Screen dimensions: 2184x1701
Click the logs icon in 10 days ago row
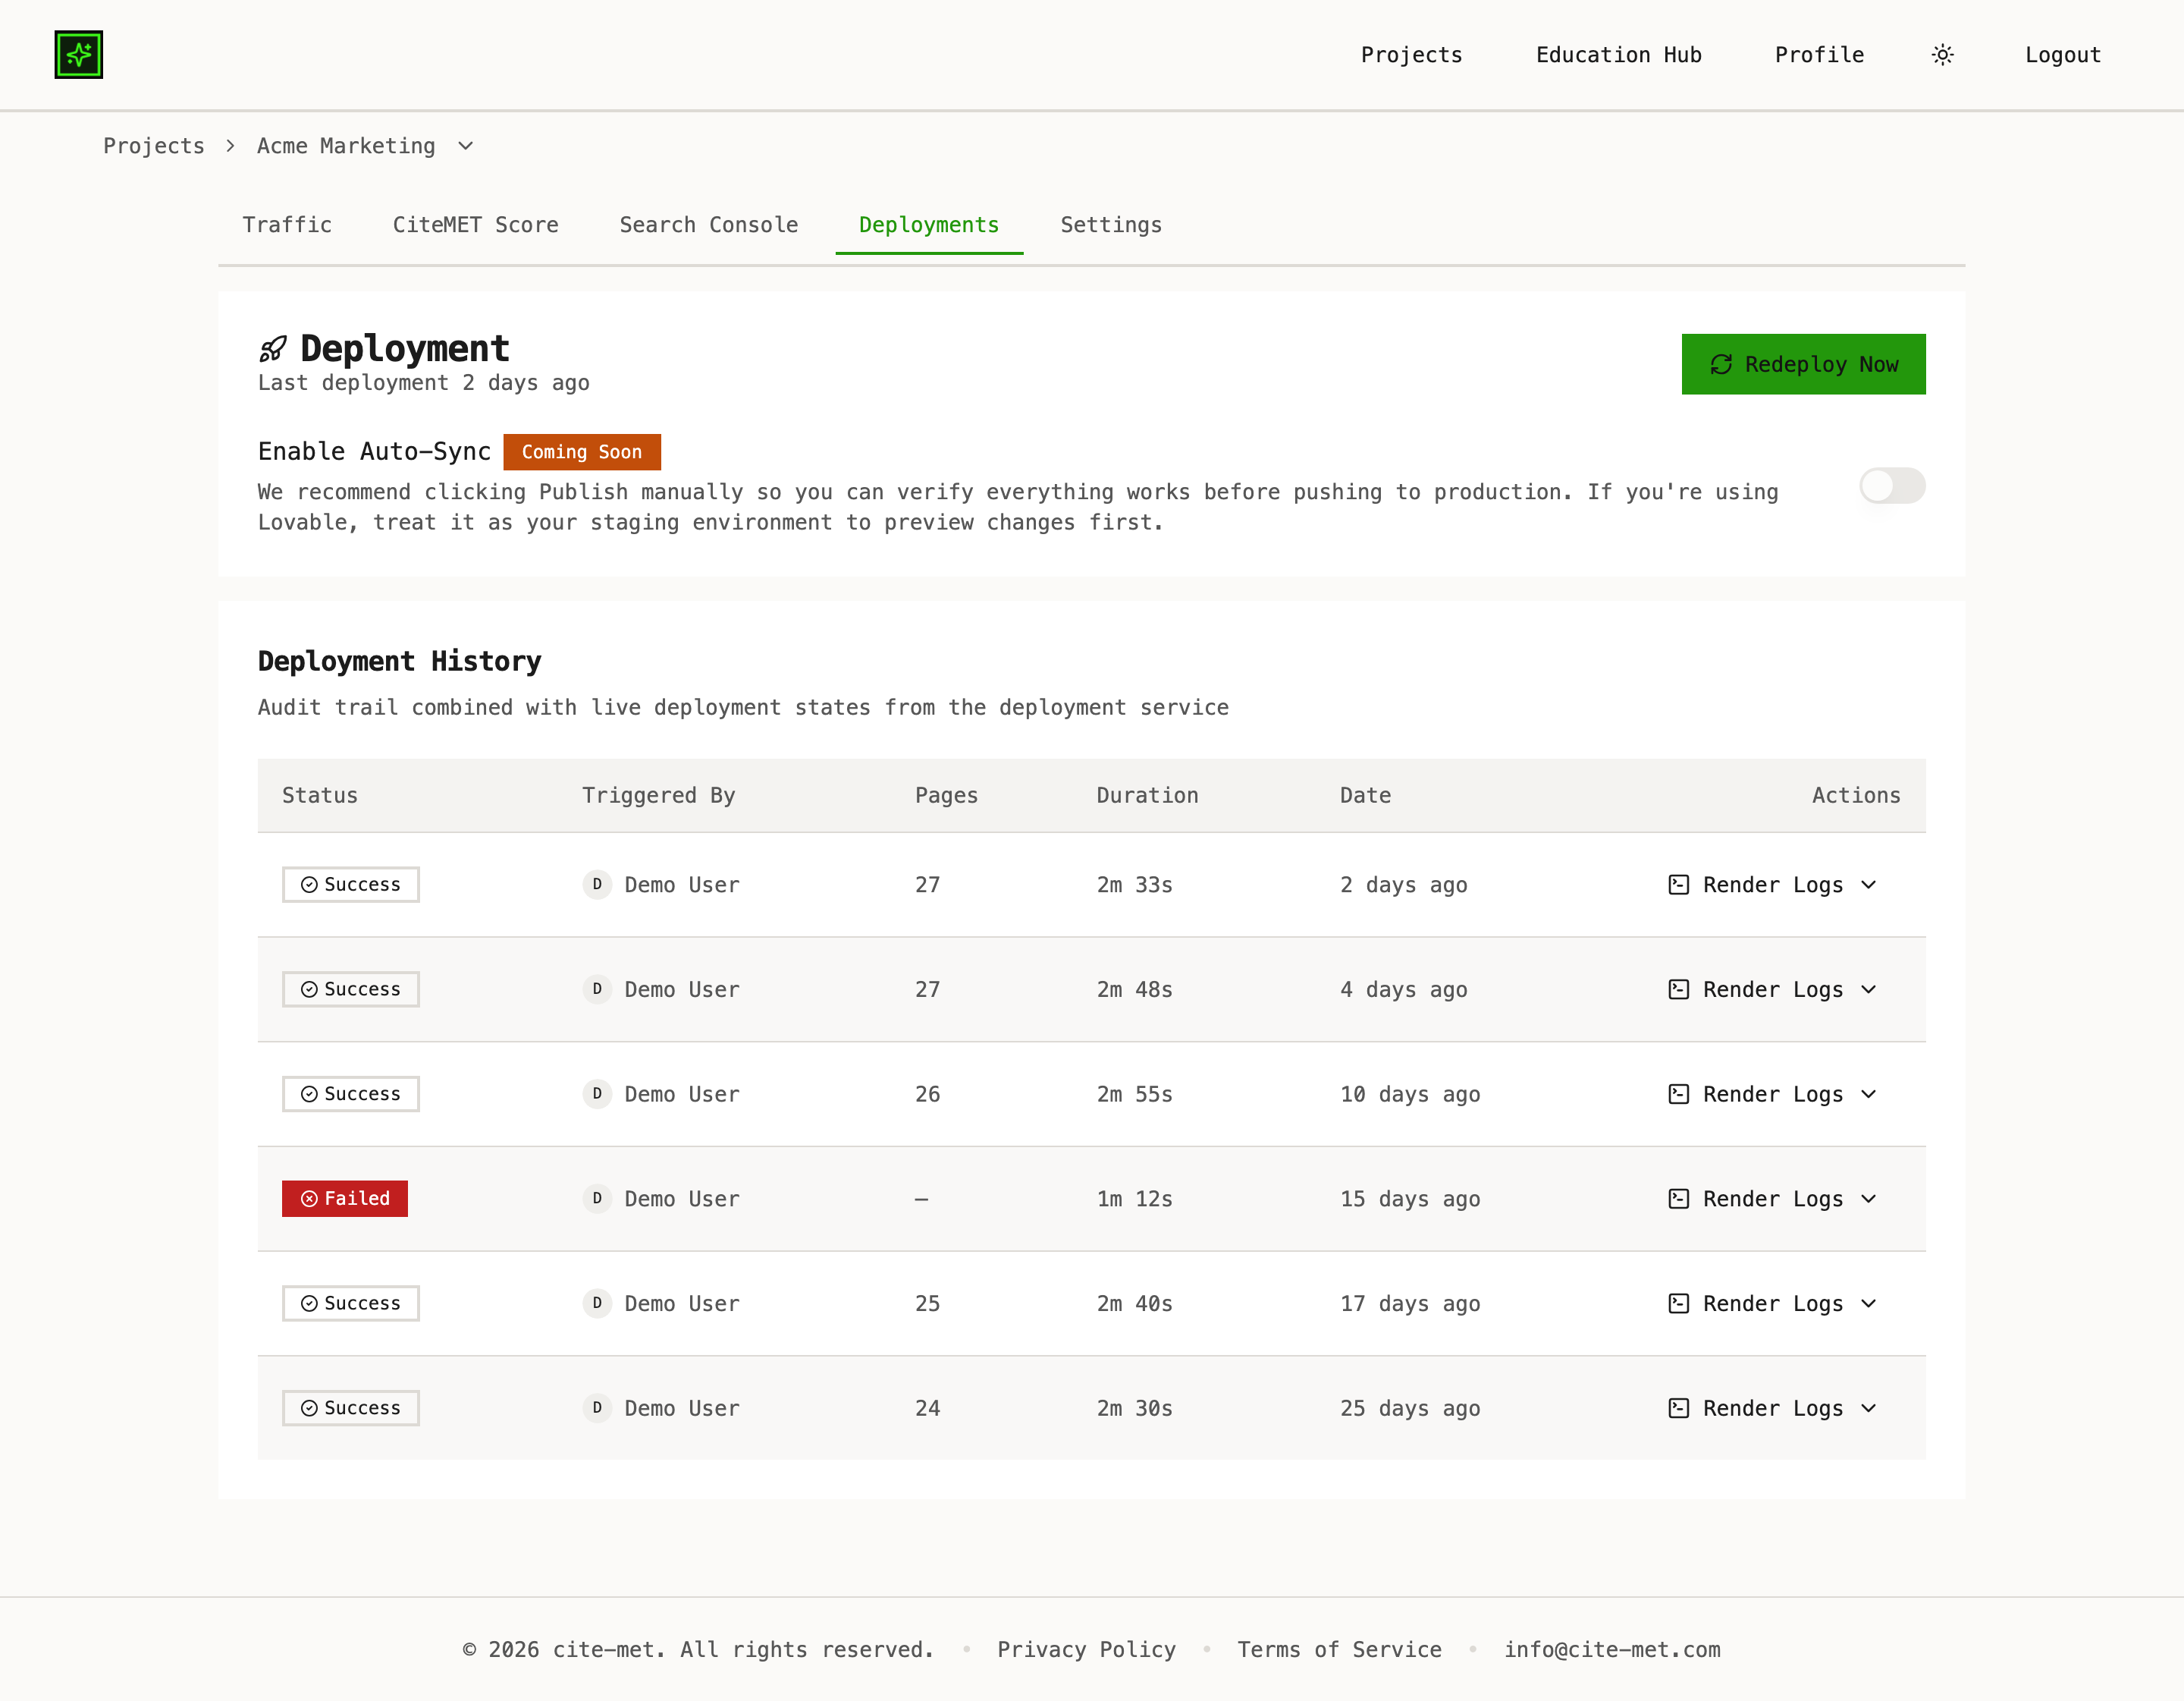[x=1679, y=1093]
